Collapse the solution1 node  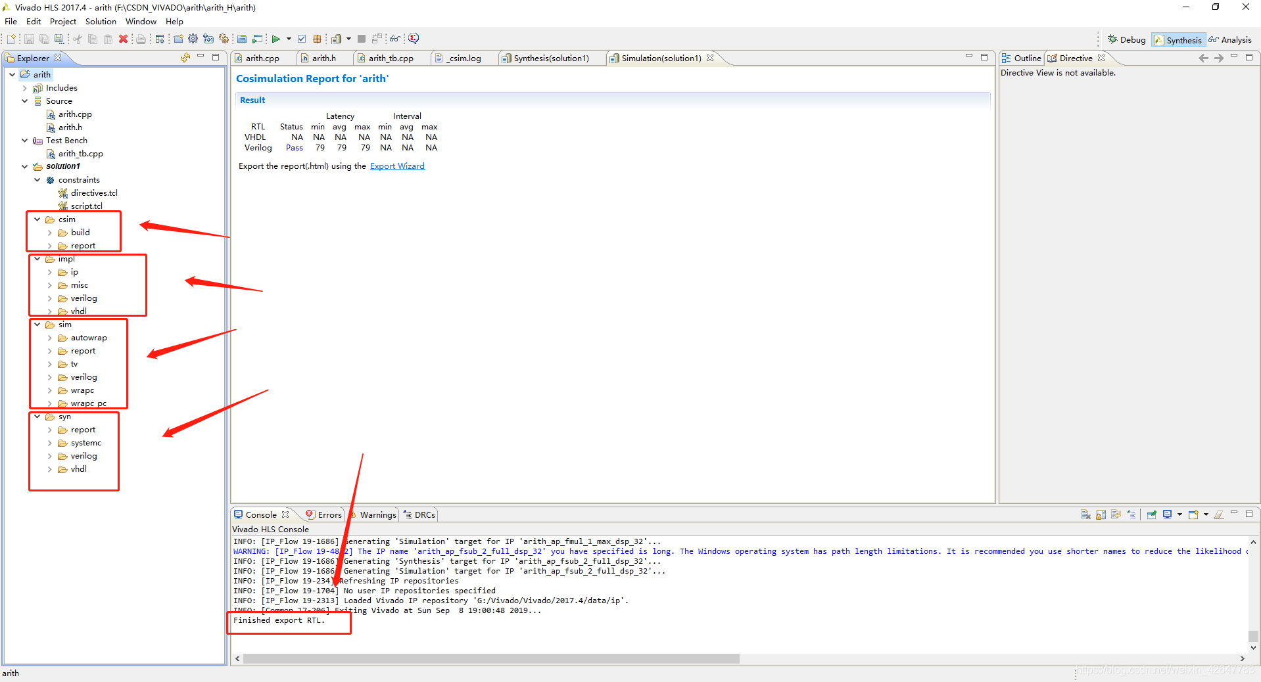click(25, 167)
